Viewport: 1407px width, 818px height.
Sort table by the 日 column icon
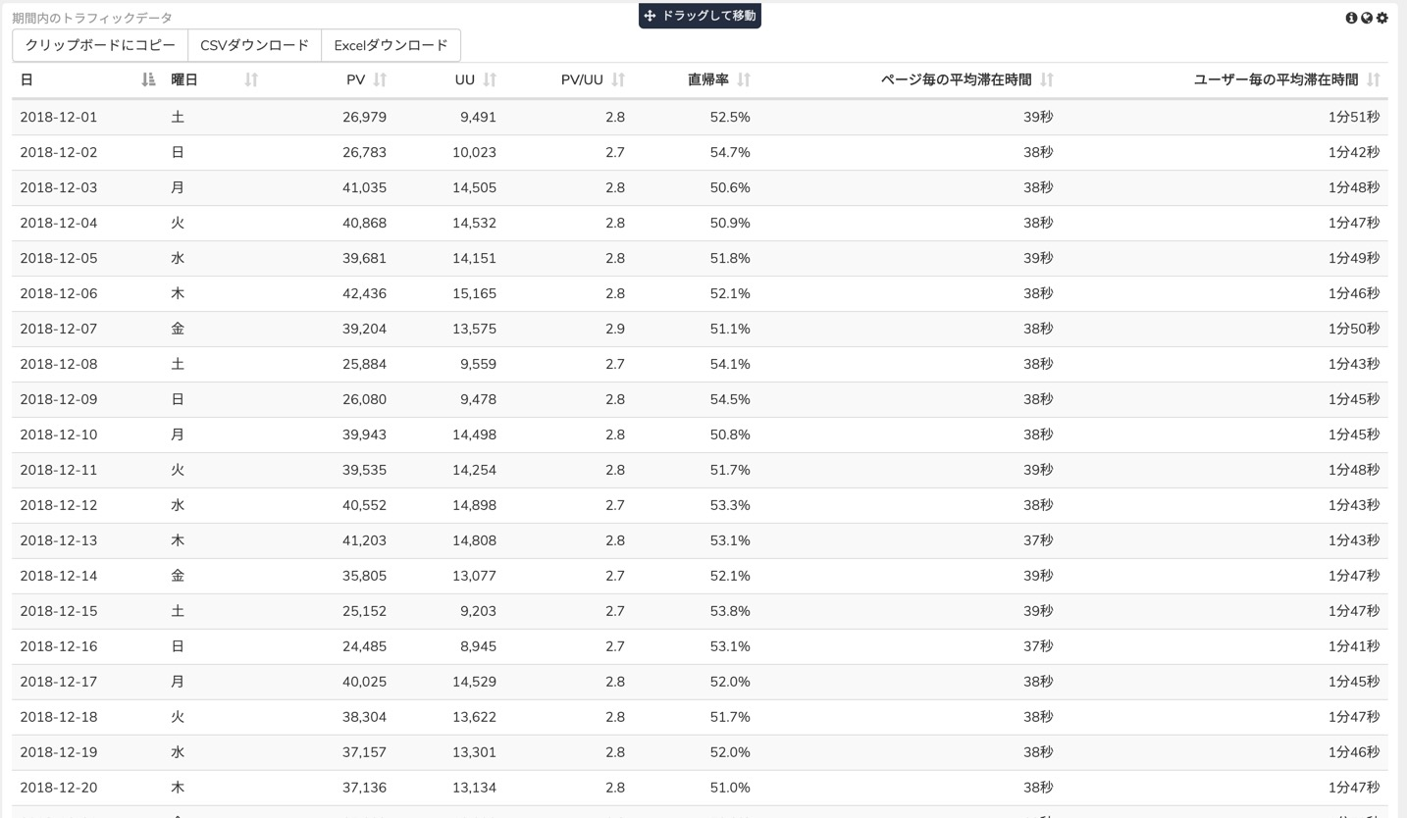coord(148,79)
